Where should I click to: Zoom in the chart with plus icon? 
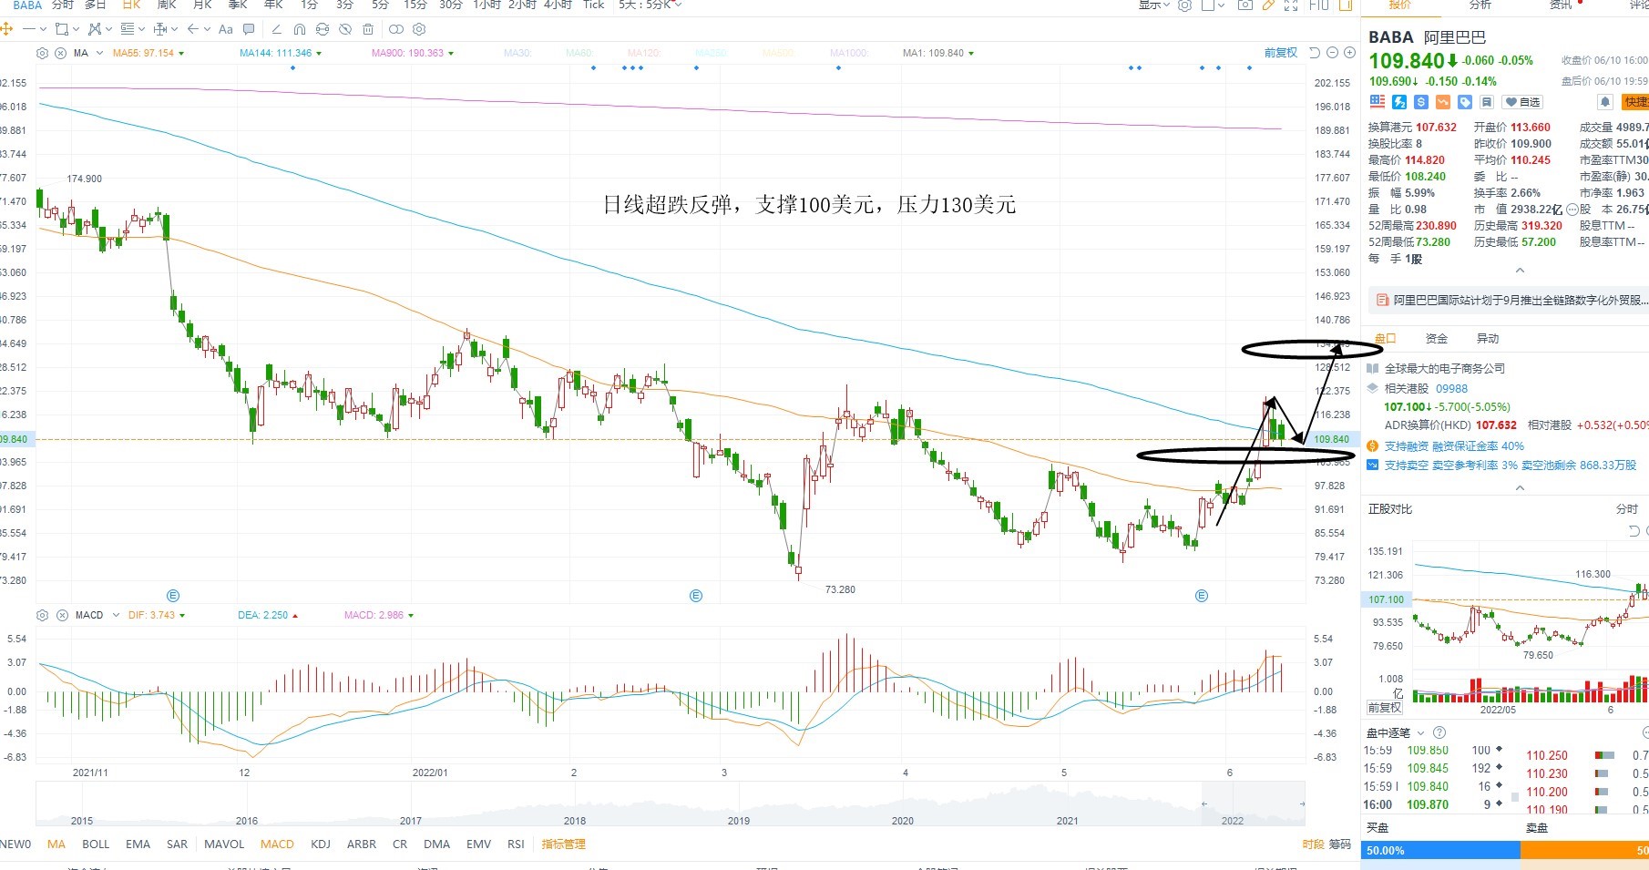point(1348,53)
